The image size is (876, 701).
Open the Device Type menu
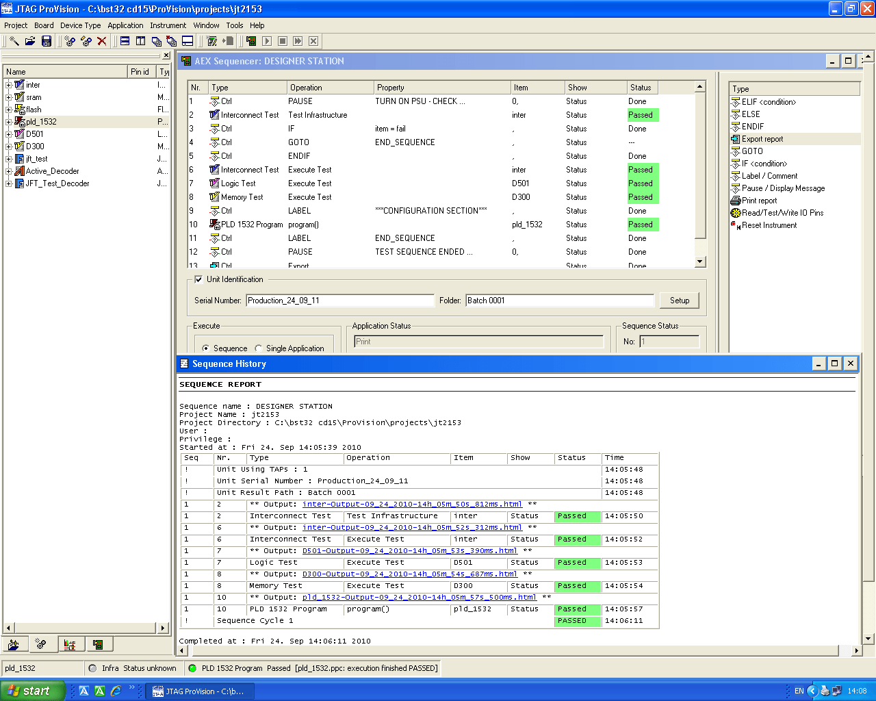tap(81, 25)
